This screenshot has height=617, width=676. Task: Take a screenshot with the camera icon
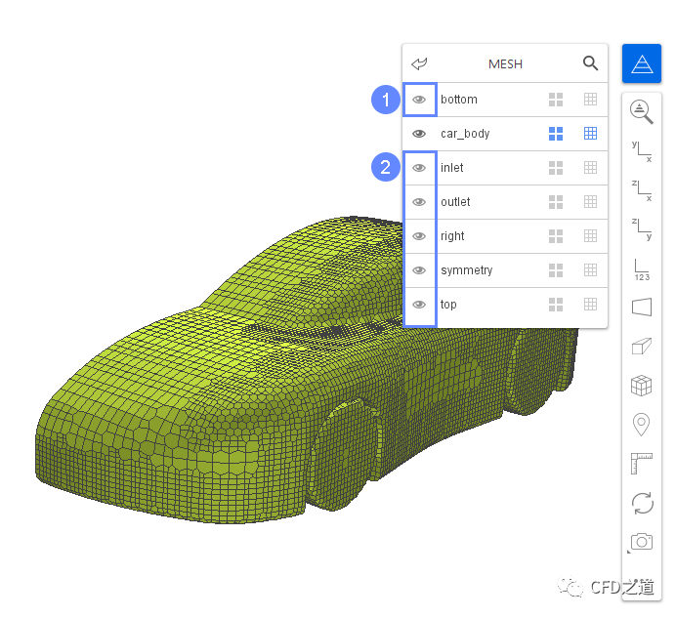(x=641, y=542)
